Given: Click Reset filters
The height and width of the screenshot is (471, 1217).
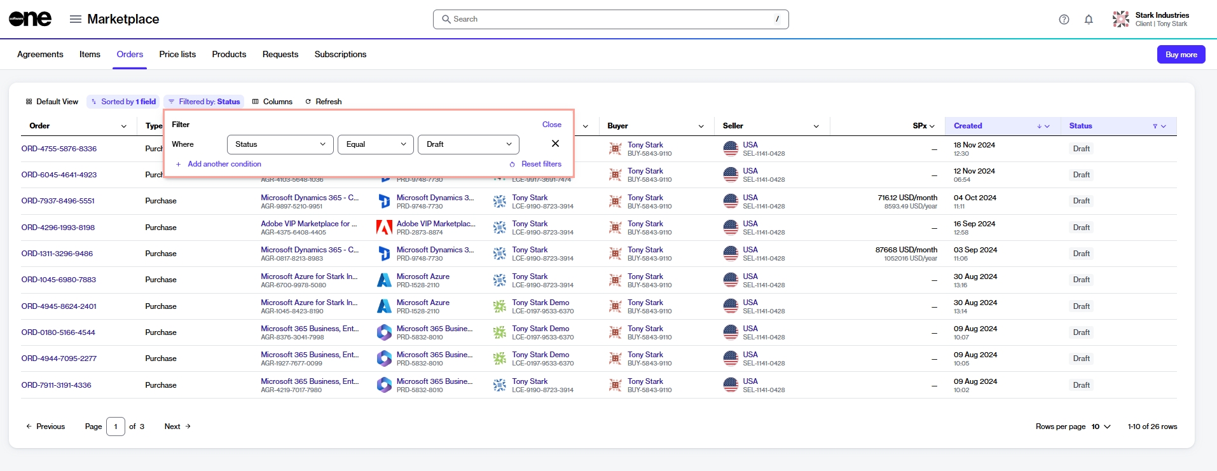Looking at the screenshot, I should (535, 164).
